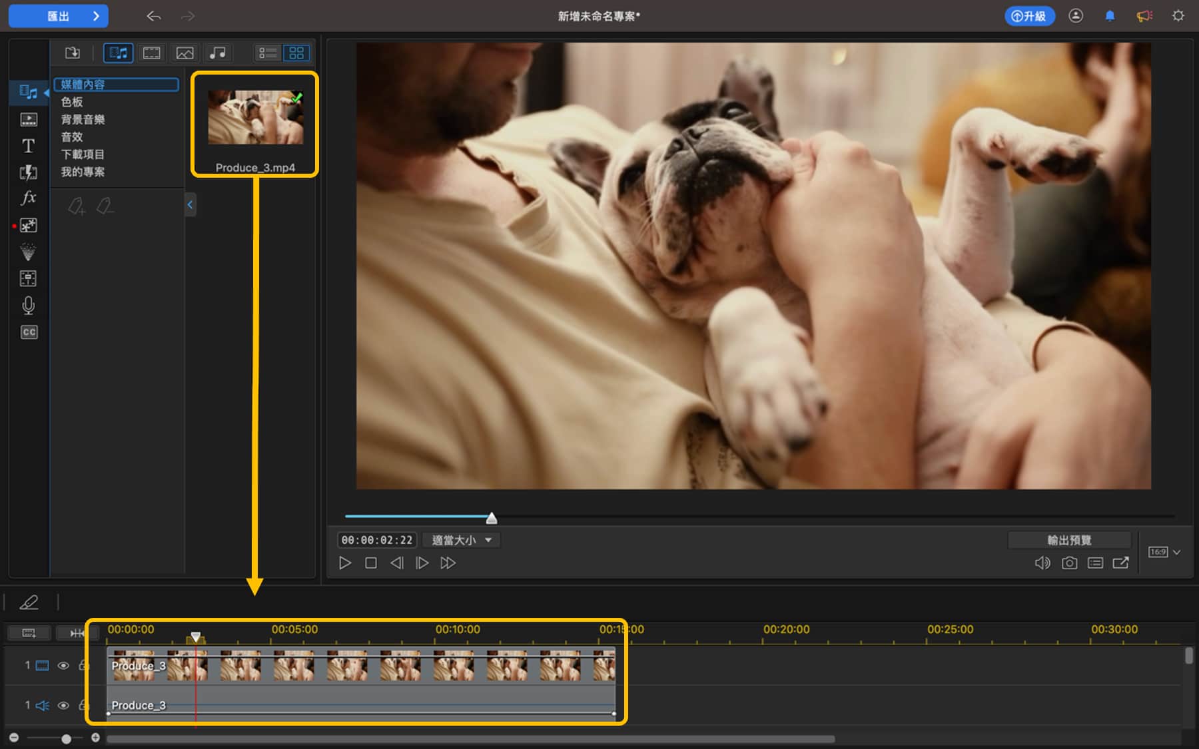This screenshot has height=749, width=1199.
Task: Open the Title Room (T) icon
Action: (28, 146)
